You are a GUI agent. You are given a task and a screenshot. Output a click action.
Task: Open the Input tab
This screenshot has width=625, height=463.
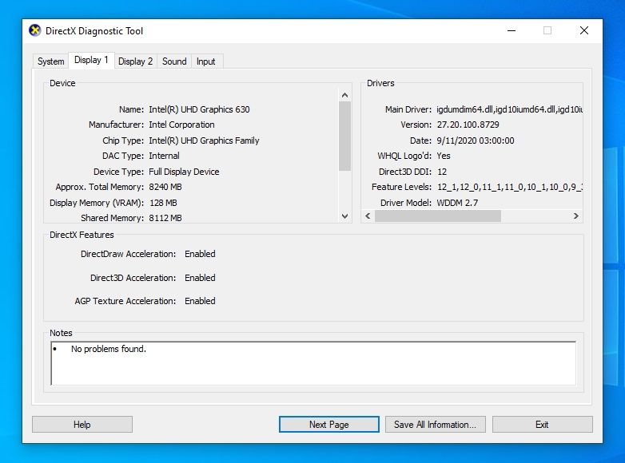pos(205,61)
